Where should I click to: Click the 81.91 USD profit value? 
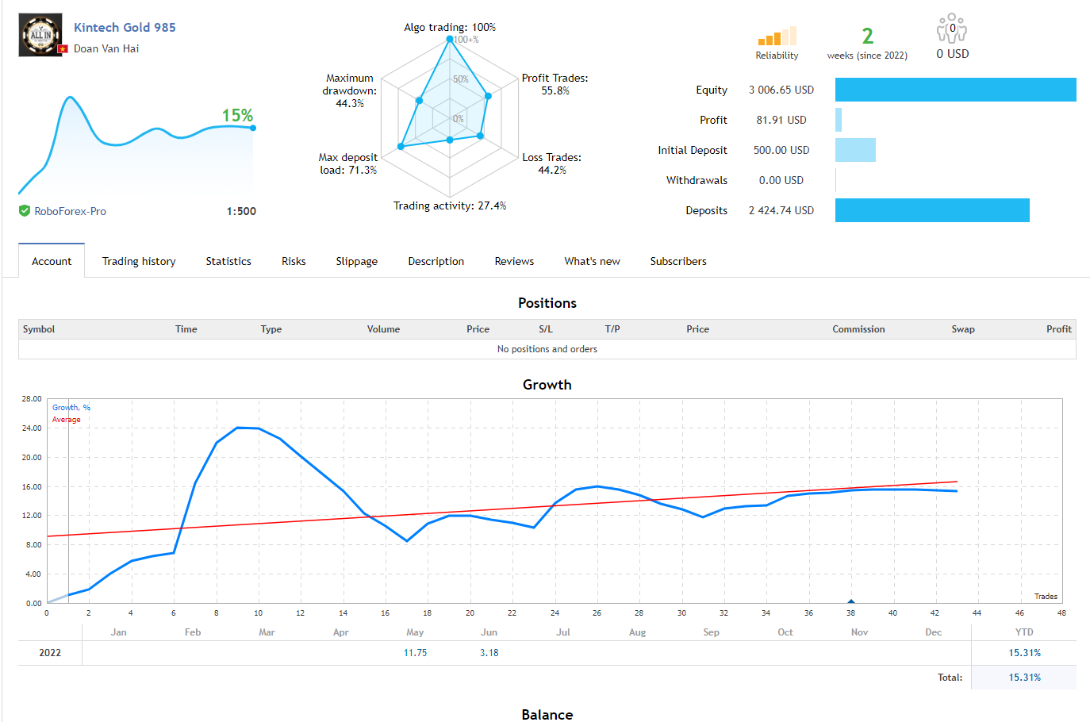781,120
